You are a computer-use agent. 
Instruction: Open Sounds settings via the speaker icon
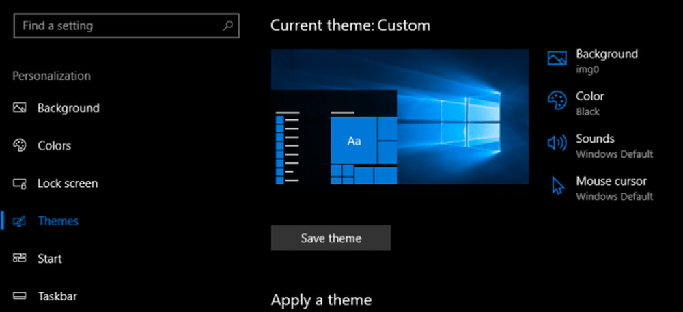click(557, 143)
